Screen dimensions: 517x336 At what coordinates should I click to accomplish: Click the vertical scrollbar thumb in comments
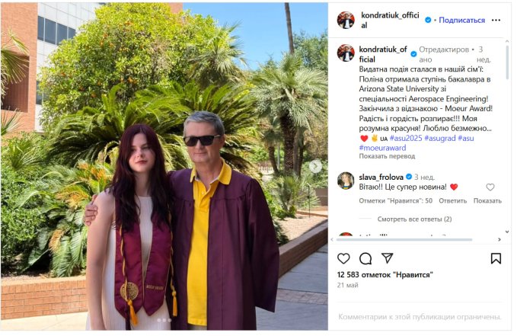tap(507, 62)
